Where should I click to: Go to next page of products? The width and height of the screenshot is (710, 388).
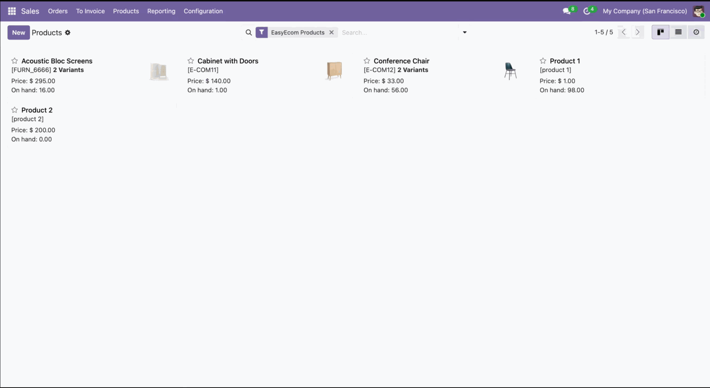pos(638,32)
